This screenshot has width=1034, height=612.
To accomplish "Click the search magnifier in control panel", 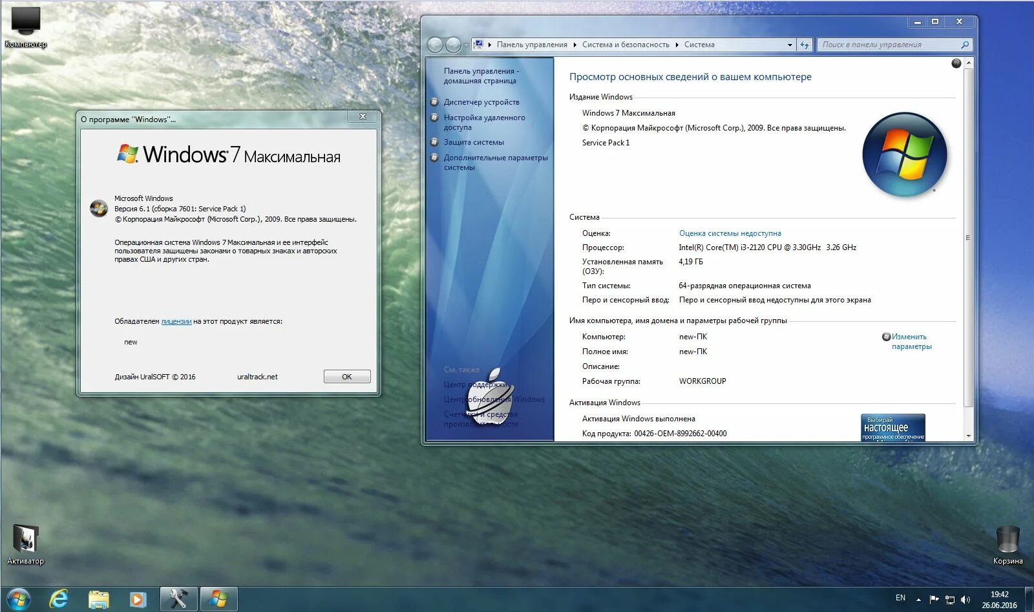I will pos(965,45).
